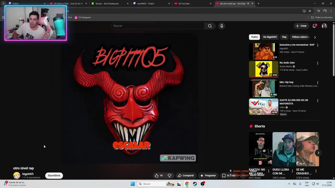The image size is (335, 188).
Task: Click the Windows taskbar Buscar box
Action: point(157,184)
